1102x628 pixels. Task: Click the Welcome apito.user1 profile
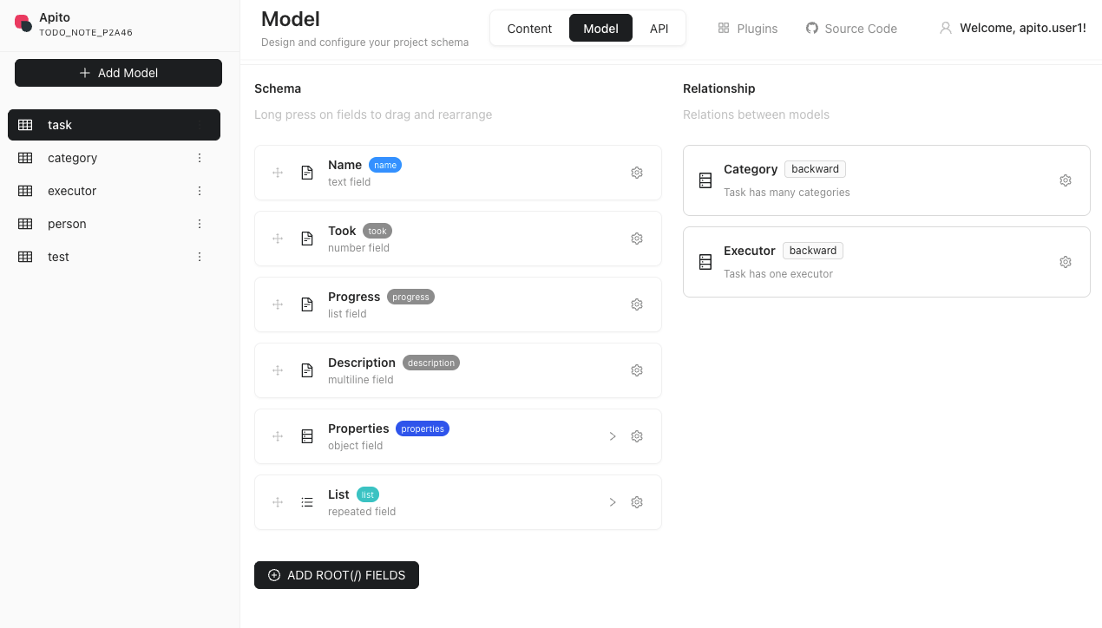pyautogui.click(x=1013, y=29)
